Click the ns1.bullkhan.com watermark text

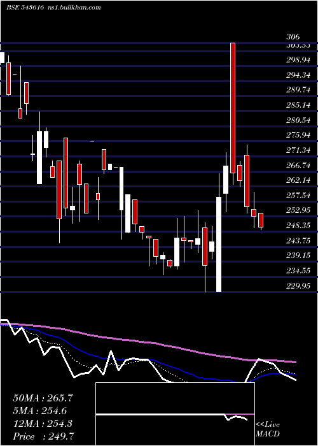tap(74, 8)
